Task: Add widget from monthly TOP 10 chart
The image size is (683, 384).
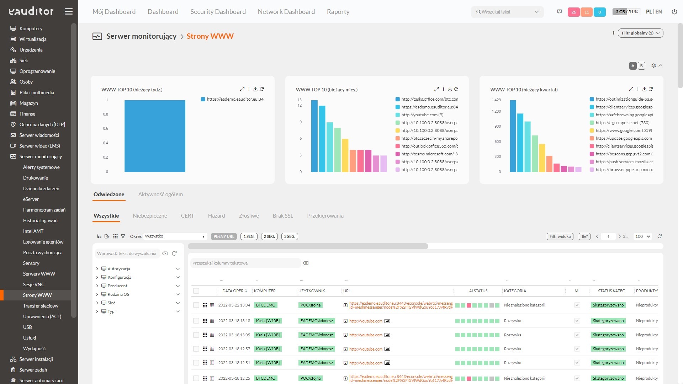Action: 443,89
